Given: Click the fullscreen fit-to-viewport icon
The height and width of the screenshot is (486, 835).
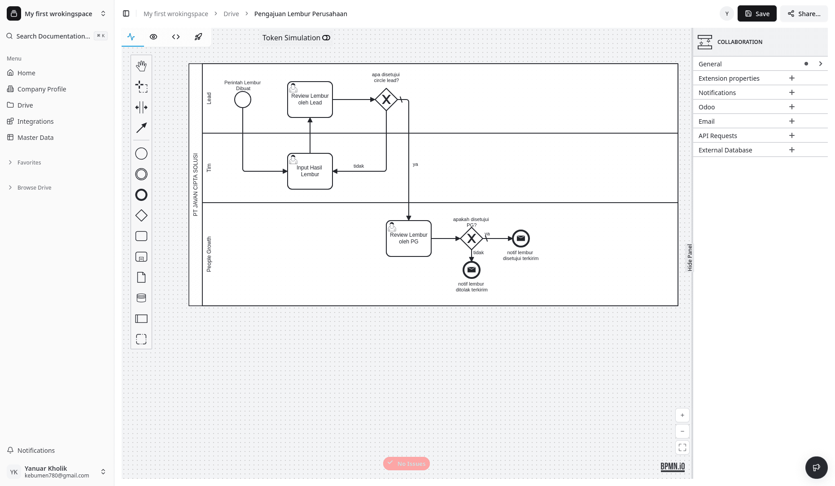Looking at the screenshot, I should click(x=682, y=447).
